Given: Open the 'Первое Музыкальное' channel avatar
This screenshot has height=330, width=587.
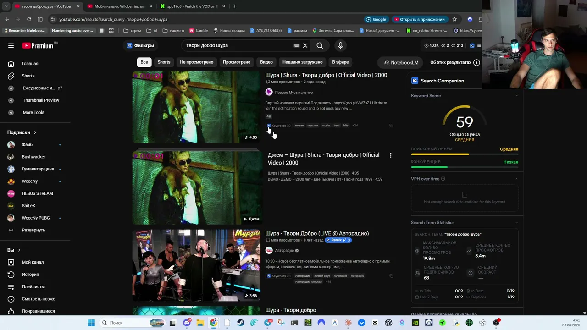Looking at the screenshot, I should tap(269, 92).
